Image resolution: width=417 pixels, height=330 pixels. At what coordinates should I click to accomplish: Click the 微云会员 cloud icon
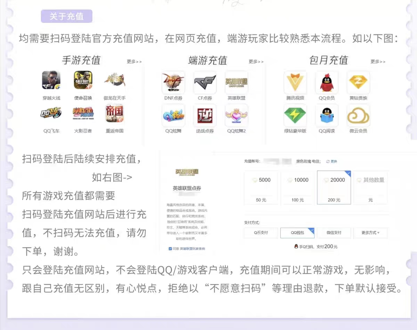tap(358, 115)
